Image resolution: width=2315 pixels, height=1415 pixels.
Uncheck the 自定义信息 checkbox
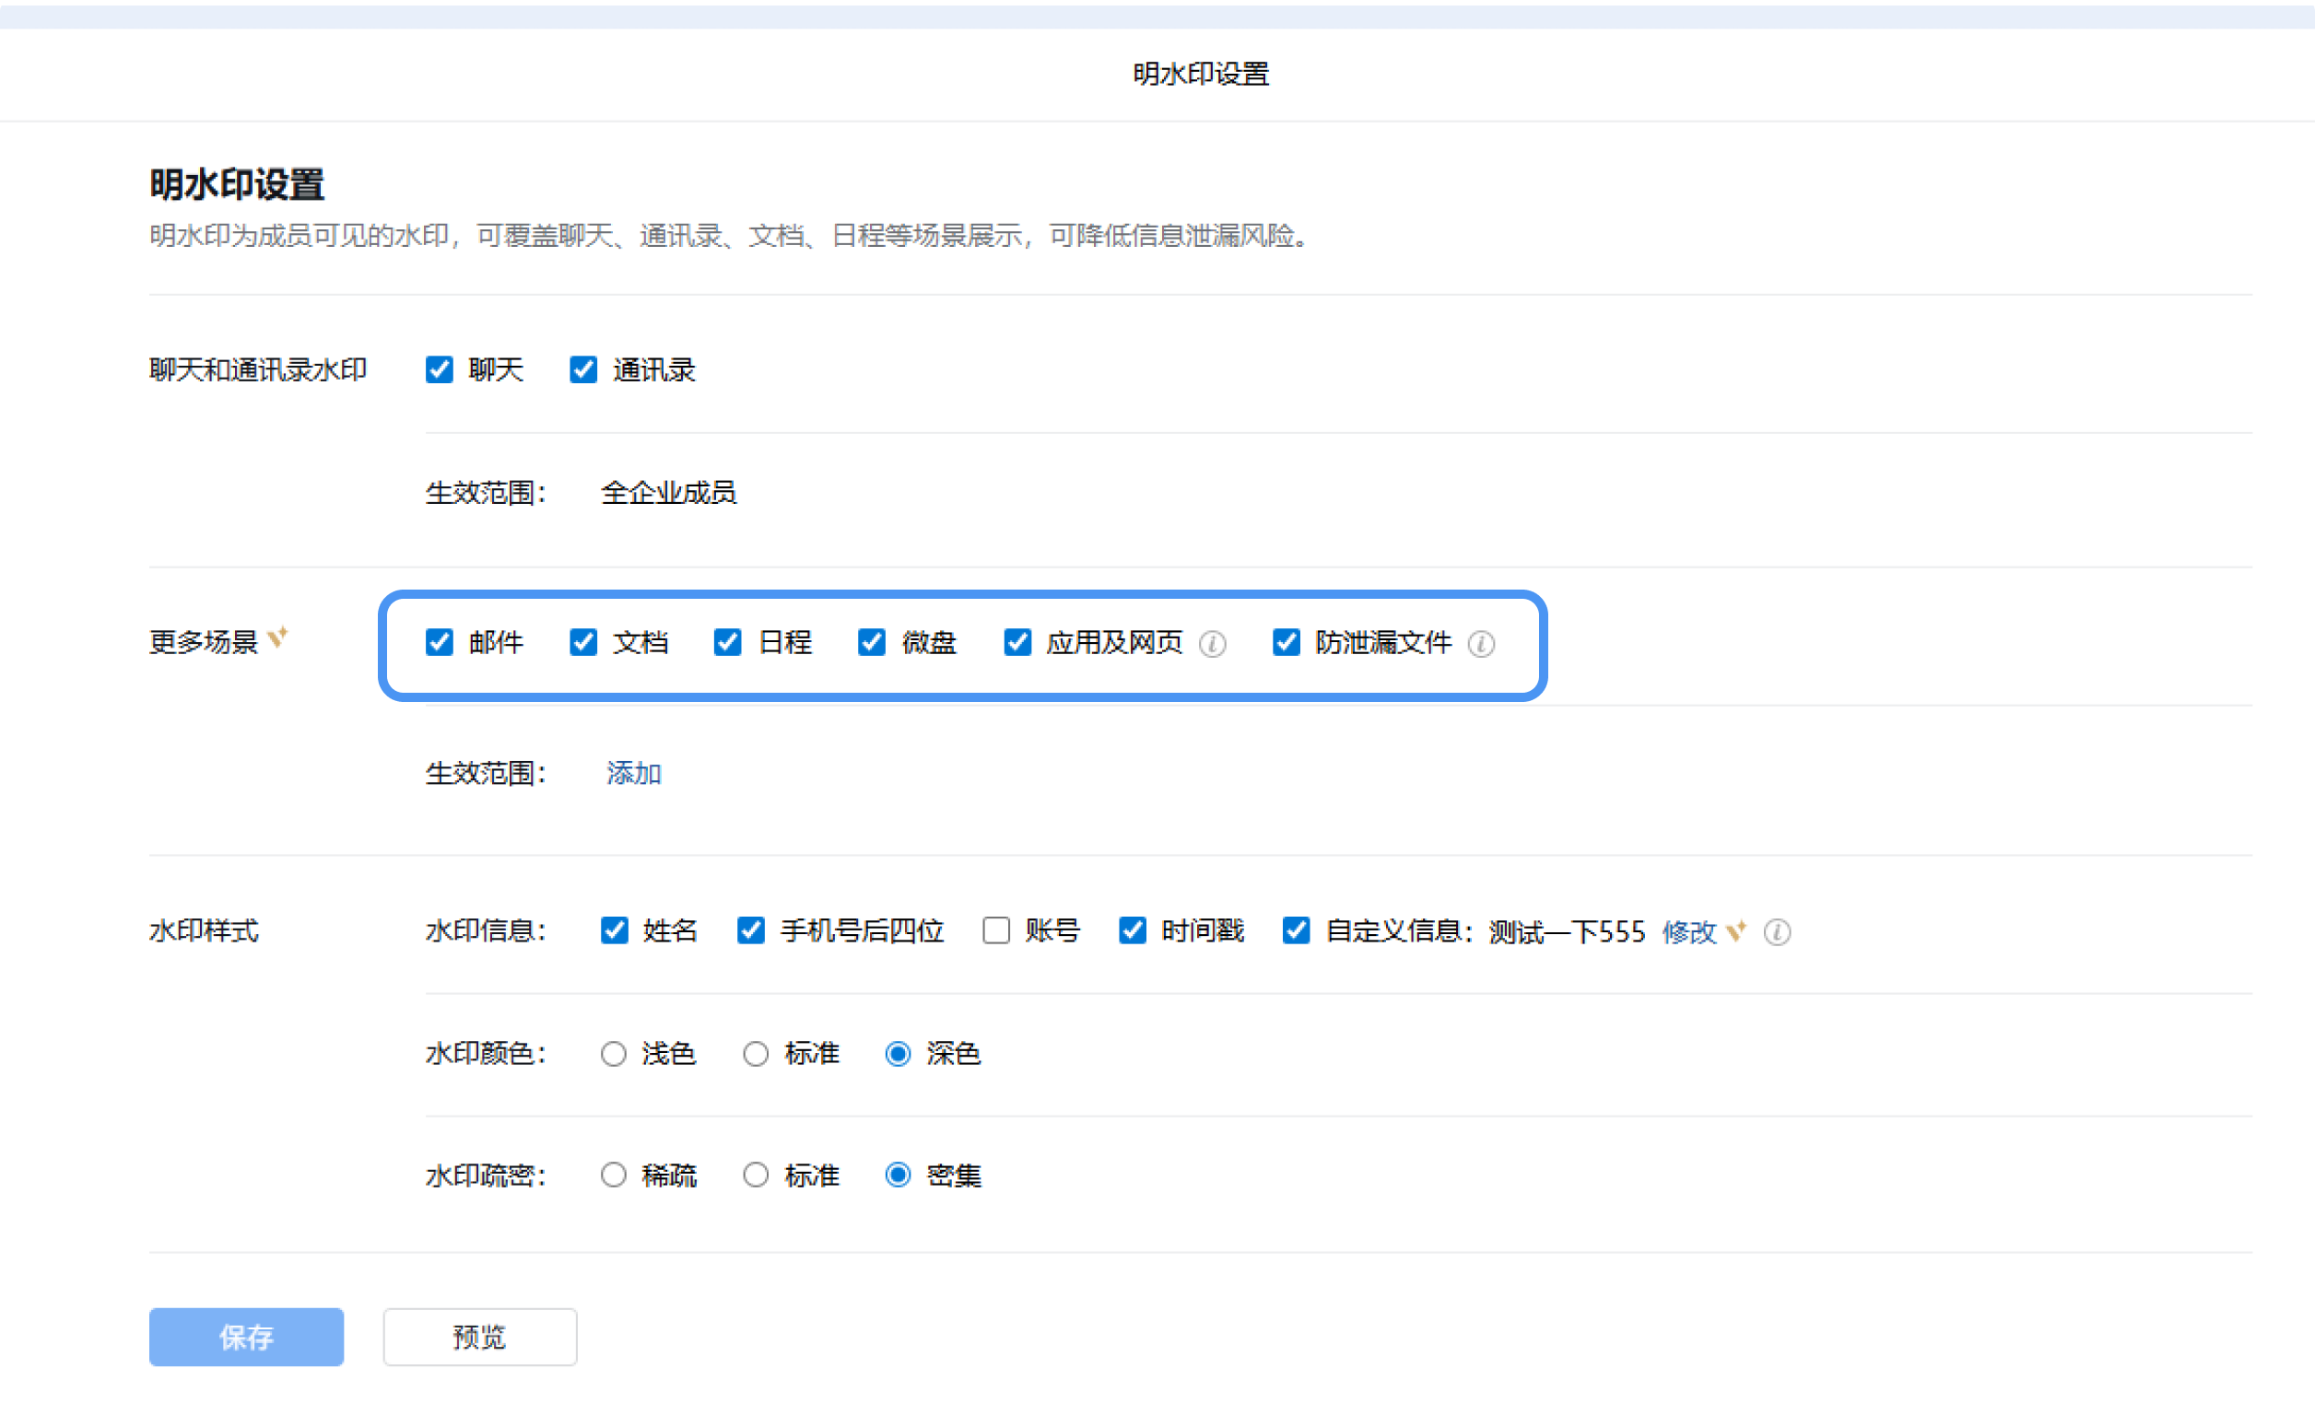[x=1297, y=930]
